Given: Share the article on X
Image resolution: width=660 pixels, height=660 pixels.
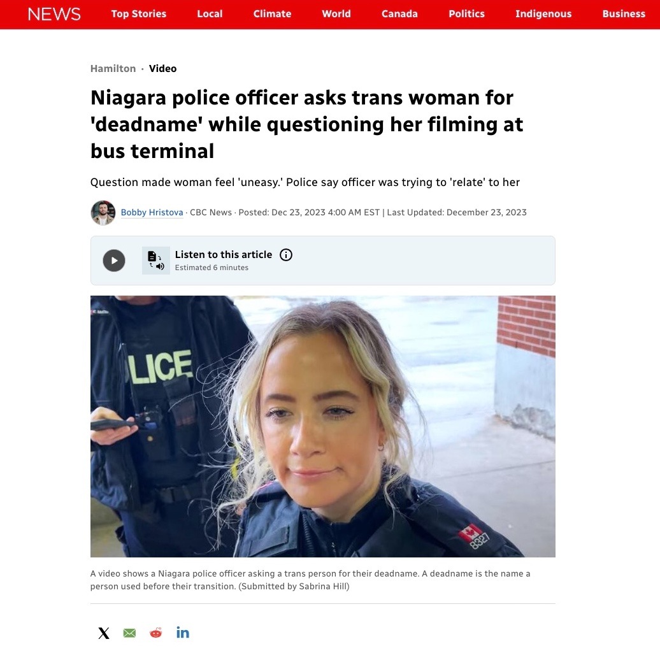Looking at the screenshot, I should pos(104,633).
